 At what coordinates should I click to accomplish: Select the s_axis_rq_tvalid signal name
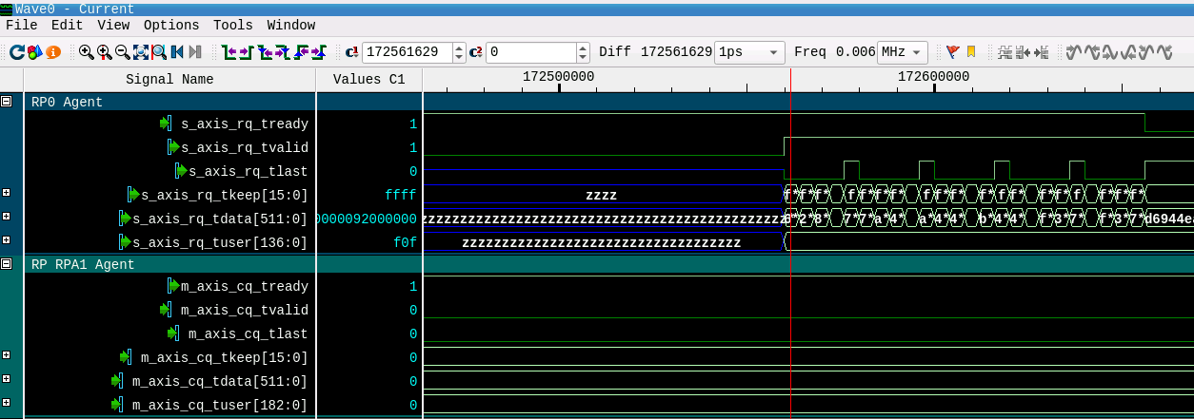(x=244, y=147)
